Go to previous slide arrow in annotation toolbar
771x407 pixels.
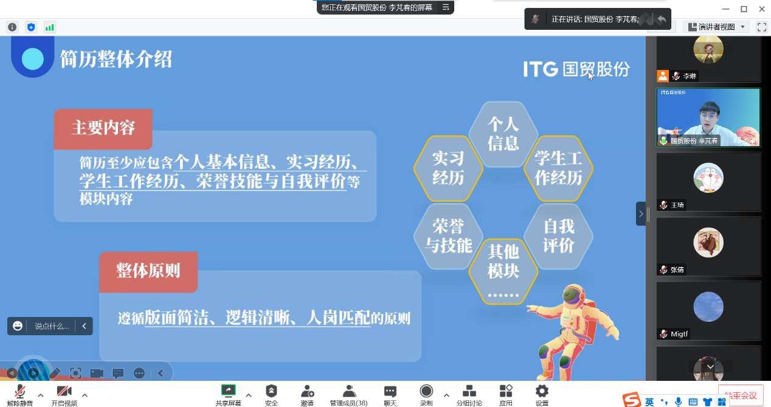coord(12,373)
